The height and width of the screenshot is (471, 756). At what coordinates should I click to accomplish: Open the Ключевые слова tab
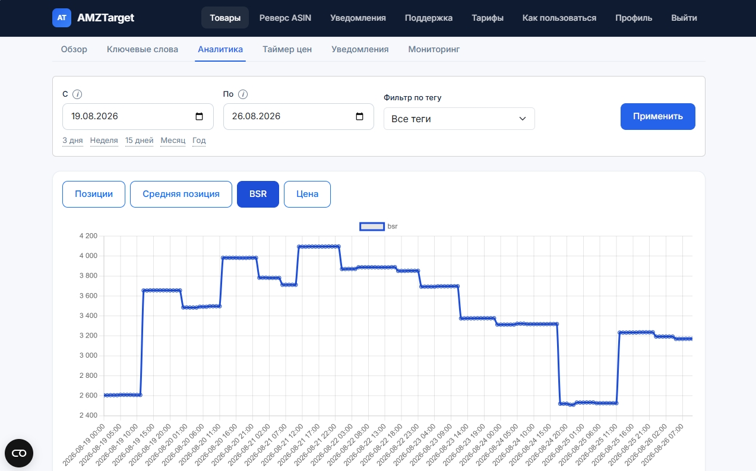coord(143,49)
